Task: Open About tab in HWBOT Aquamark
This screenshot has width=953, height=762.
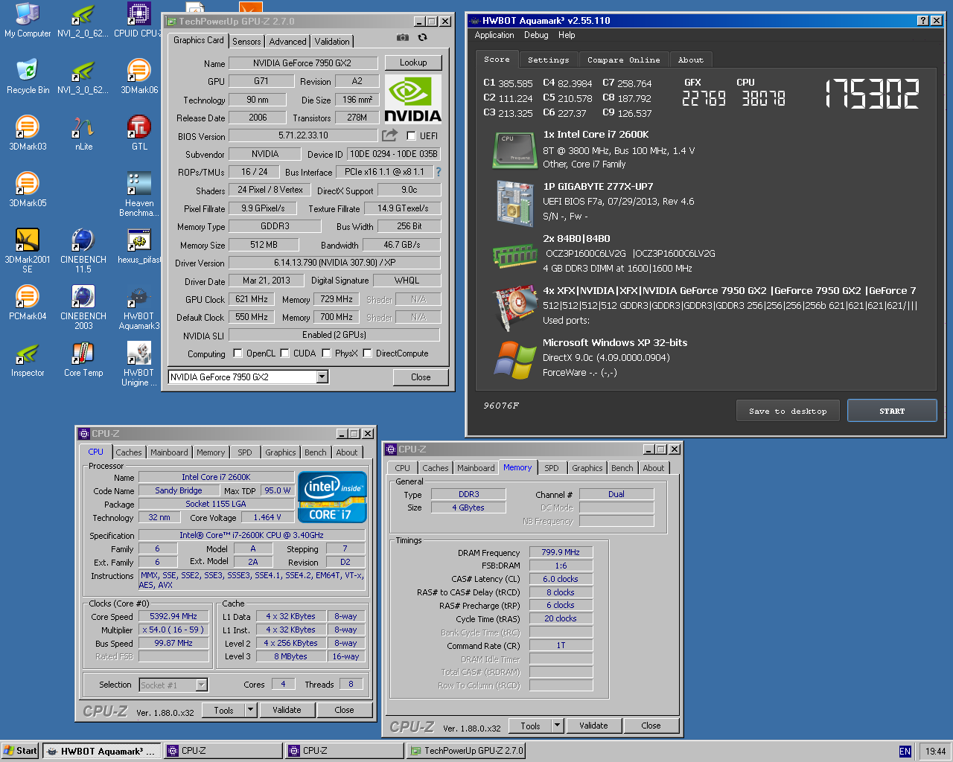Action: pyautogui.click(x=691, y=60)
